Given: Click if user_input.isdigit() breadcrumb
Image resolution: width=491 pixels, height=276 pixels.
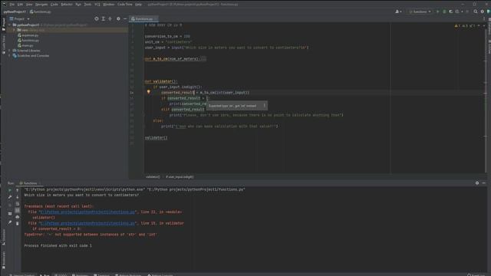Looking at the screenshot, I should 180,177.
